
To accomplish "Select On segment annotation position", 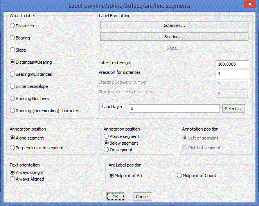I will pyautogui.click(x=106, y=150).
